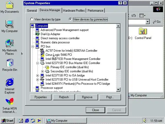165x124 pixels.
Task: Click the My Computer taskbar button
Action: tap(66, 121)
